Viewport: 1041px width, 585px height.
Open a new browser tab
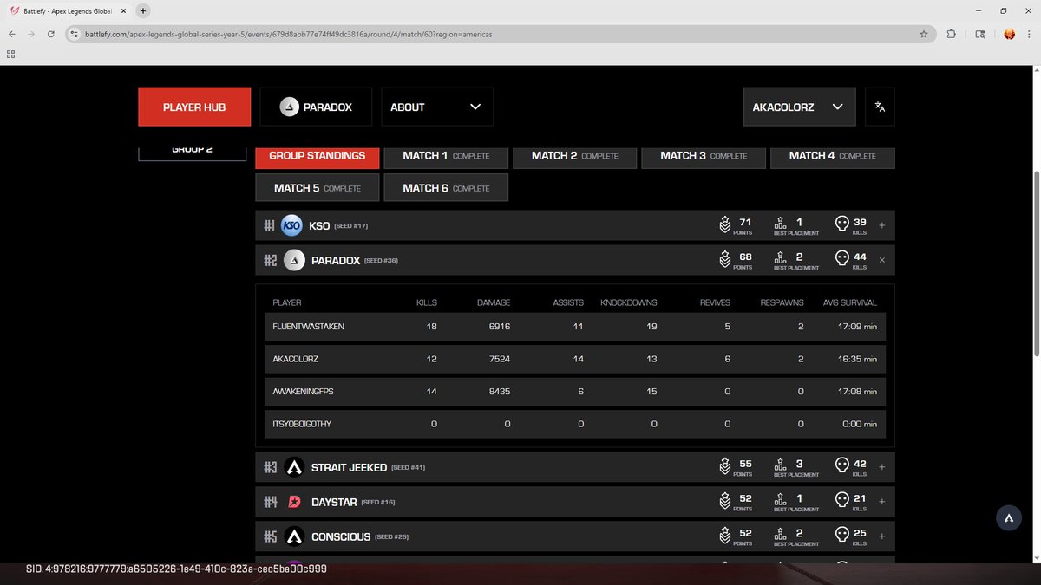click(143, 10)
